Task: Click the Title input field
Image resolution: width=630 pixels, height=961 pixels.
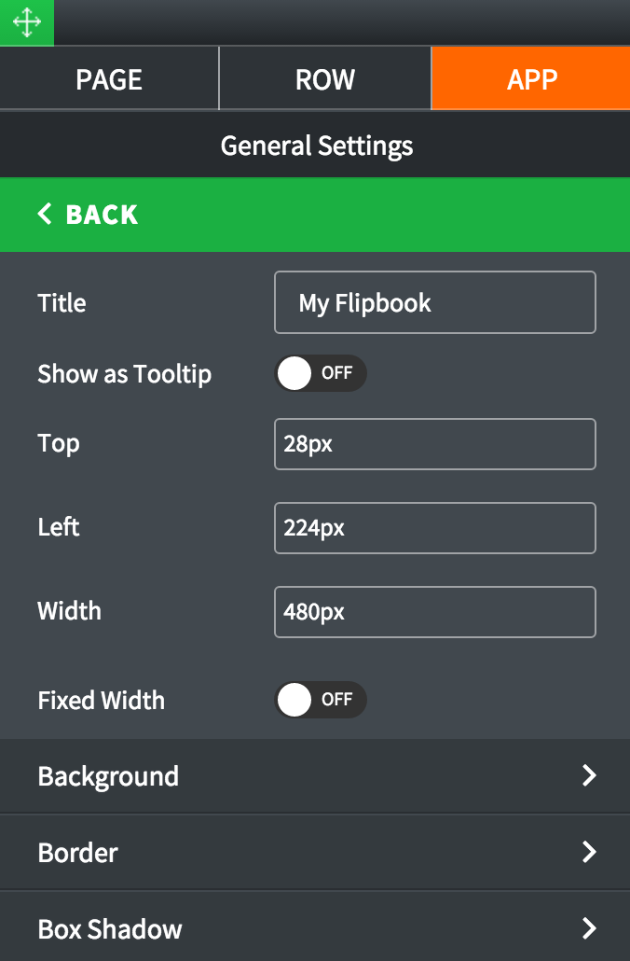Action: coord(434,303)
